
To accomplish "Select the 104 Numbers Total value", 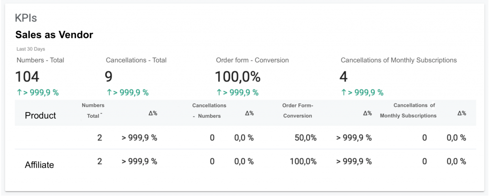I will pos(27,76).
